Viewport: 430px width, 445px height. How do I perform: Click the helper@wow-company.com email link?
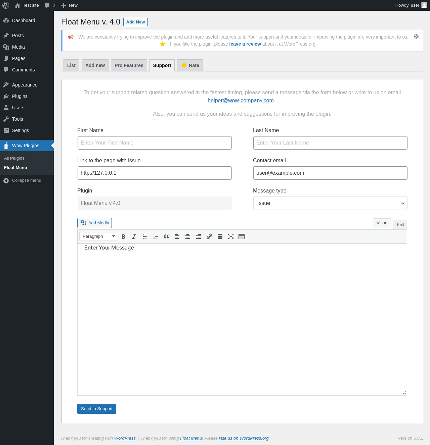[241, 101]
